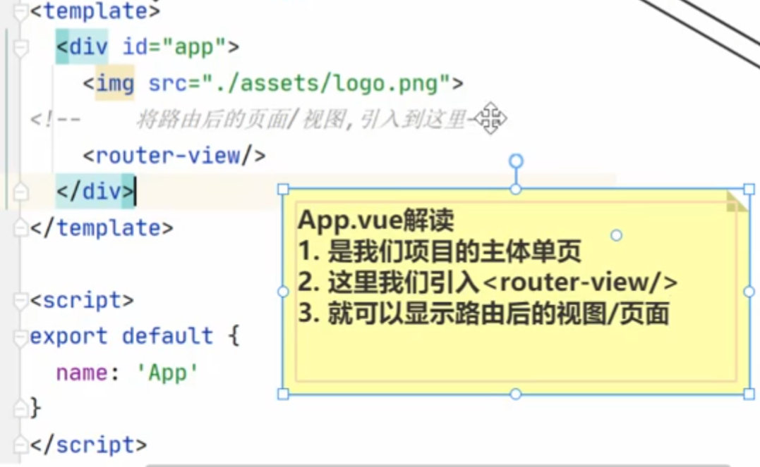Collapse the opening <template> fold marker
Screen dimensions: 760x467
20,12
